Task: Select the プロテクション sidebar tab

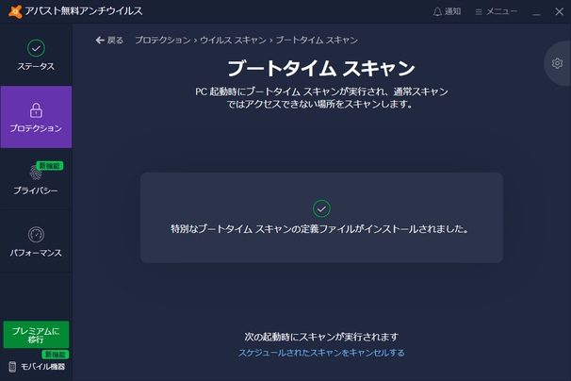Action: (x=36, y=117)
